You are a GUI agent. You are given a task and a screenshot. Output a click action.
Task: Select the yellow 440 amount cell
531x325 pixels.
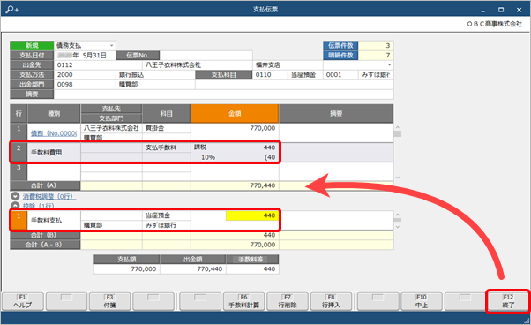click(x=252, y=215)
